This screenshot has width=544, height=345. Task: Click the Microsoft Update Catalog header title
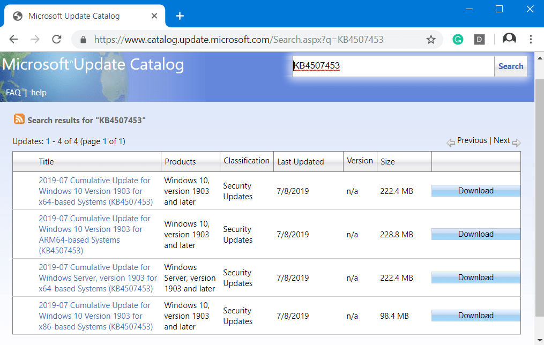tap(93, 65)
